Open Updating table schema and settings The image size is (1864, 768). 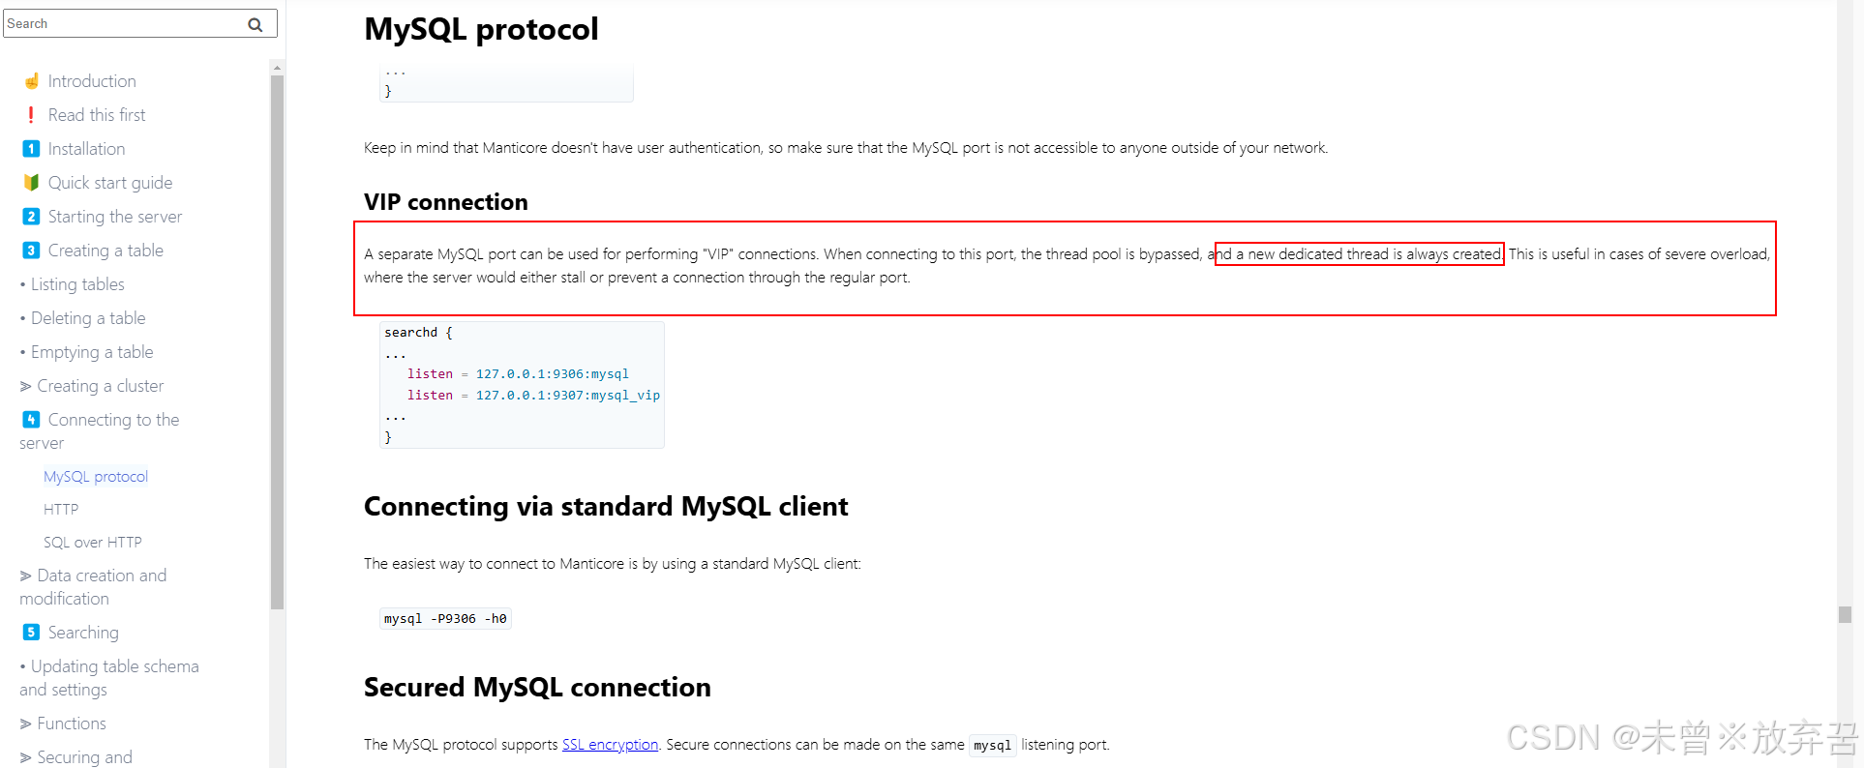(x=109, y=678)
